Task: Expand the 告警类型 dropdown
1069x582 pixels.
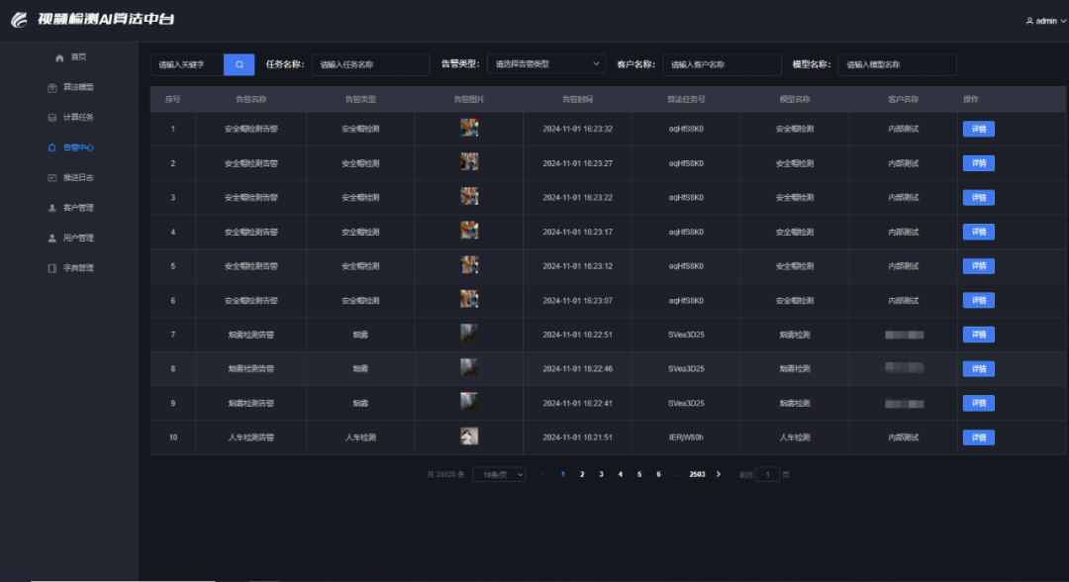Action: [x=546, y=64]
